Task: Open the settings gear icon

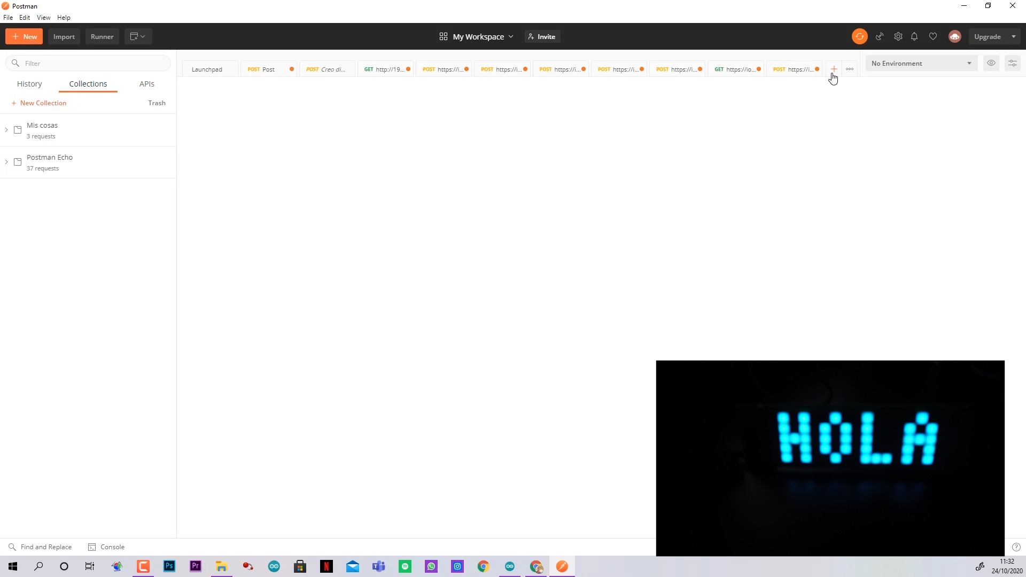Action: [x=898, y=36]
